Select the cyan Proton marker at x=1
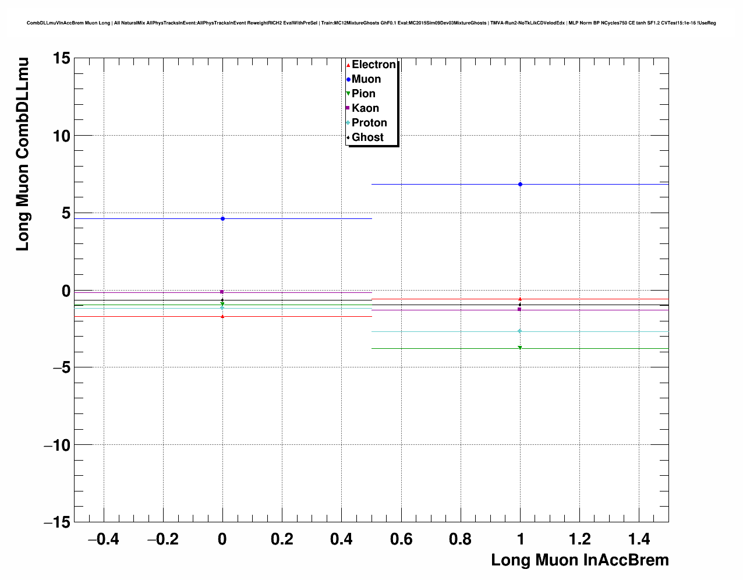Viewport: 743px width, 580px height. pos(520,331)
